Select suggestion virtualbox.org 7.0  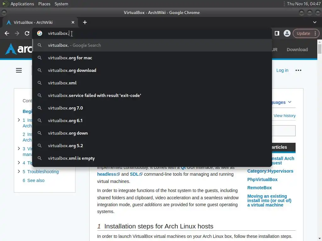tap(152, 108)
